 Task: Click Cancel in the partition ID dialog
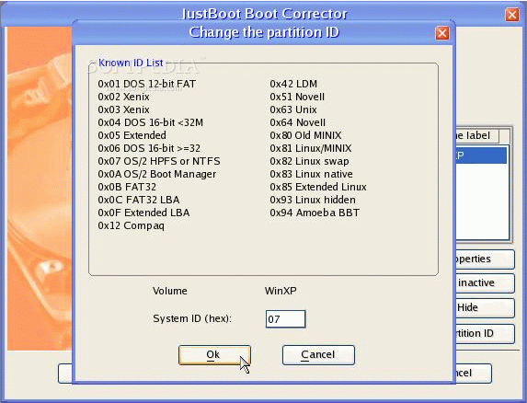(318, 355)
